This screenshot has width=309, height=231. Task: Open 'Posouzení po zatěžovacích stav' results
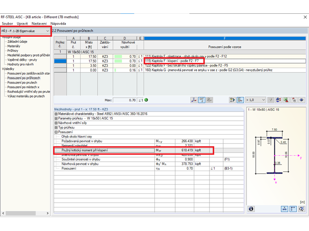coord(28,73)
